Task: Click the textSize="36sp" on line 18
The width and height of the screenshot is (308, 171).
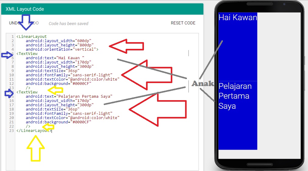Action: [x=53, y=109]
